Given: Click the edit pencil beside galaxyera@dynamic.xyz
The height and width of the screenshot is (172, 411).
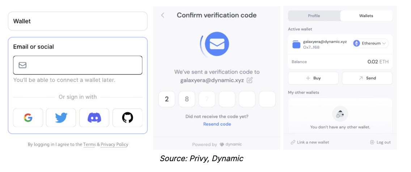Looking at the screenshot, I should [x=250, y=80].
